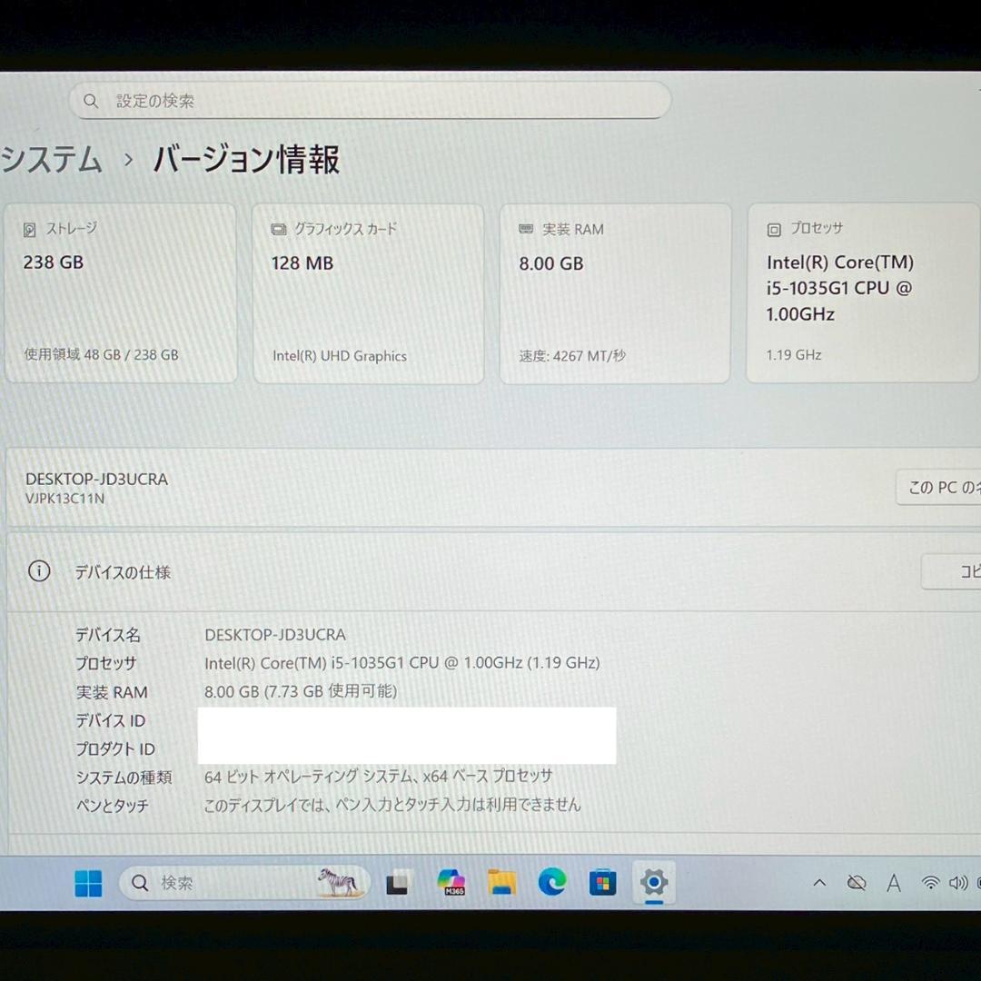Click the IME 'A' language indicator
This screenshot has height=981, width=981.
(894, 882)
